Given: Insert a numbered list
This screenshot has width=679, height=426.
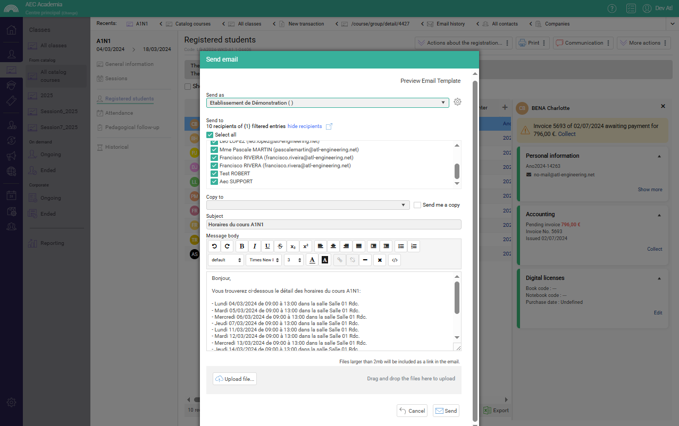Looking at the screenshot, I should [x=414, y=246].
